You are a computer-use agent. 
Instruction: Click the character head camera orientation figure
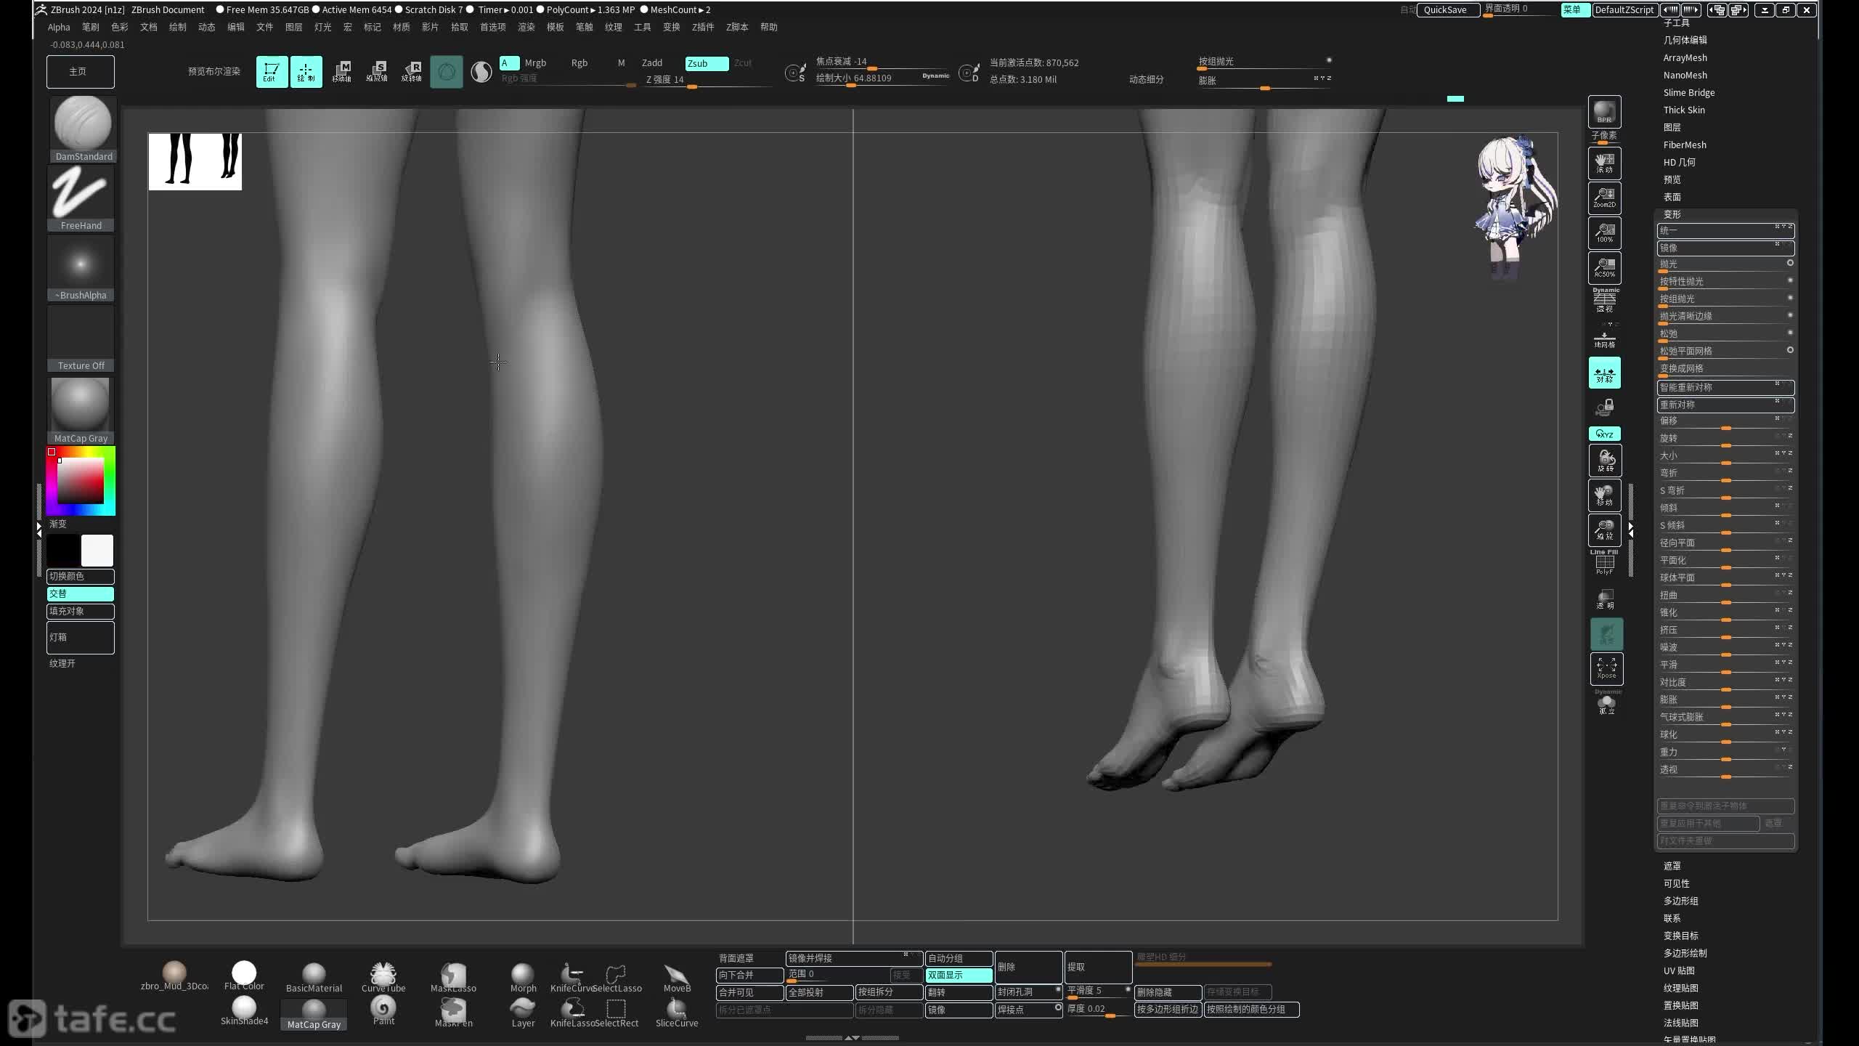coord(1516,207)
